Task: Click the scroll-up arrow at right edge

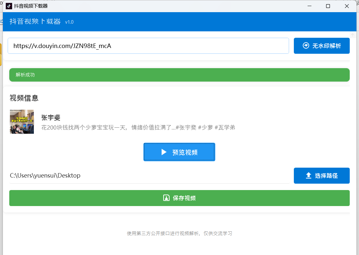Action: pyautogui.click(x=353, y=35)
